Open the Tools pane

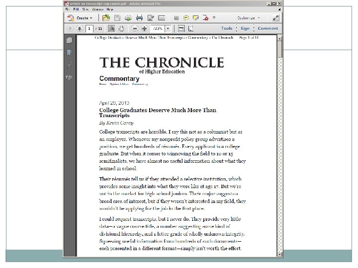[x=227, y=28]
